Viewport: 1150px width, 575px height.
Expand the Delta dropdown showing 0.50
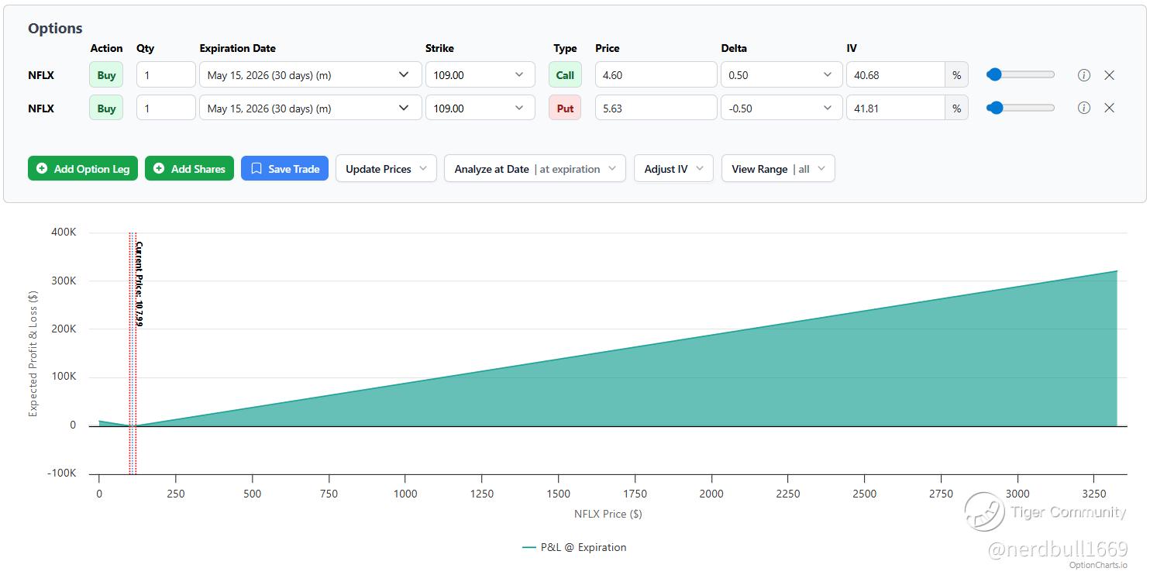(x=781, y=75)
